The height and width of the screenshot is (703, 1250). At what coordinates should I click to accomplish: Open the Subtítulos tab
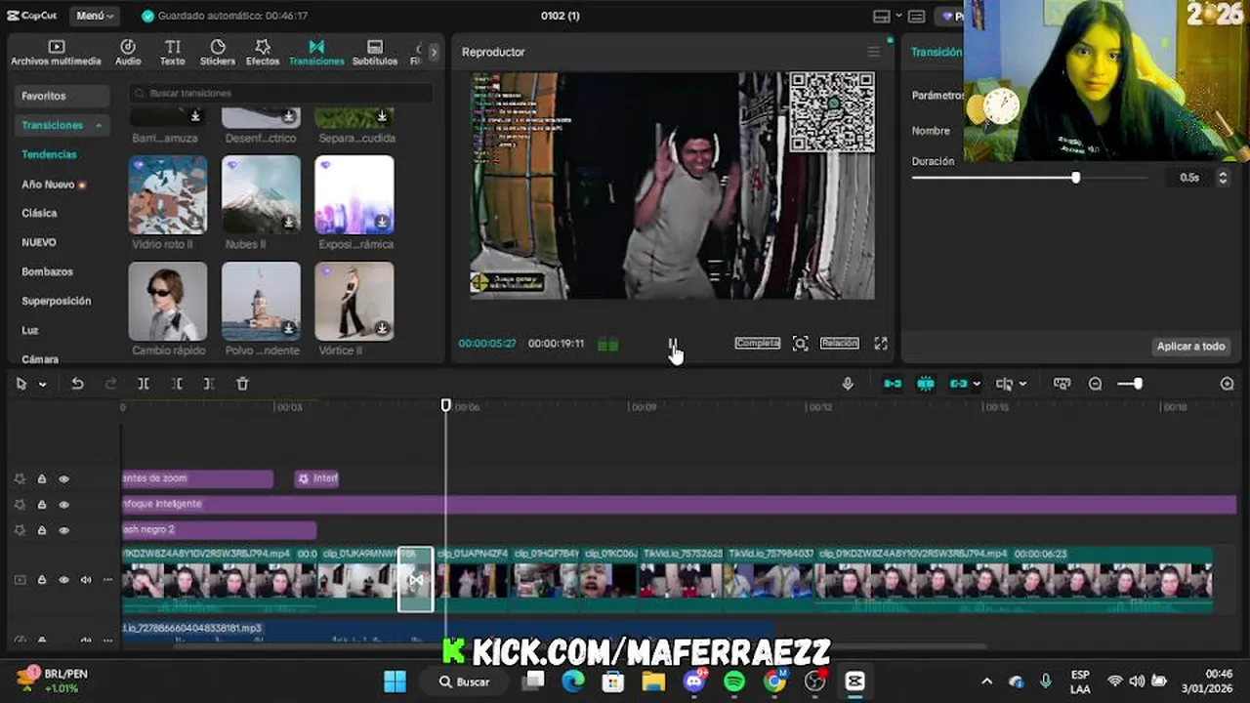point(375,53)
